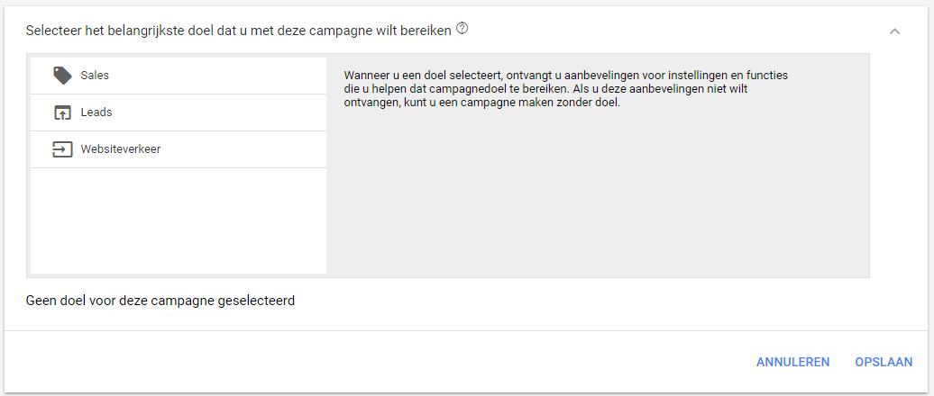Click the Annuleren button

point(792,362)
